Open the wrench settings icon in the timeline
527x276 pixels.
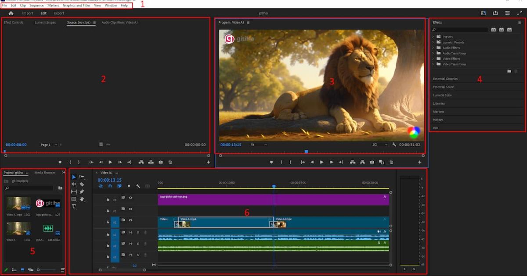[138, 186]
